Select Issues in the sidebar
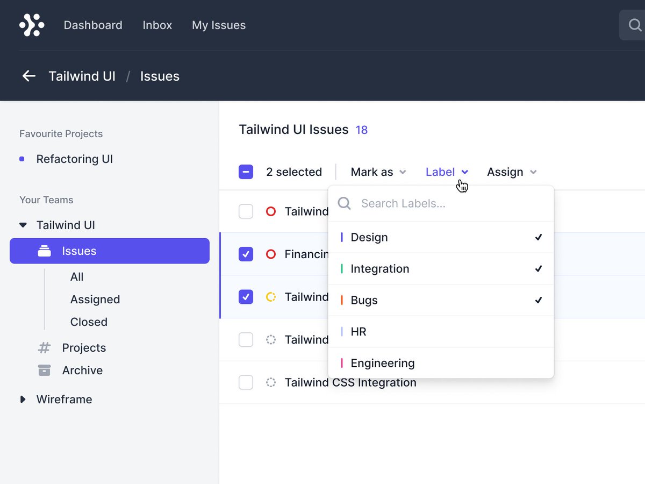 coord(110,251)
